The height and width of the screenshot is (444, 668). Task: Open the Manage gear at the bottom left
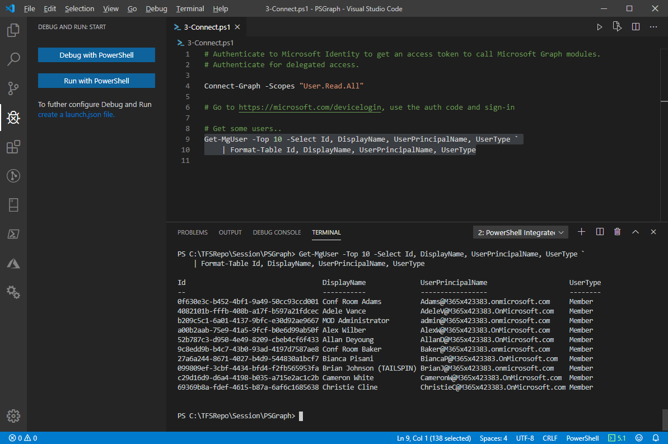pos(12,416)
